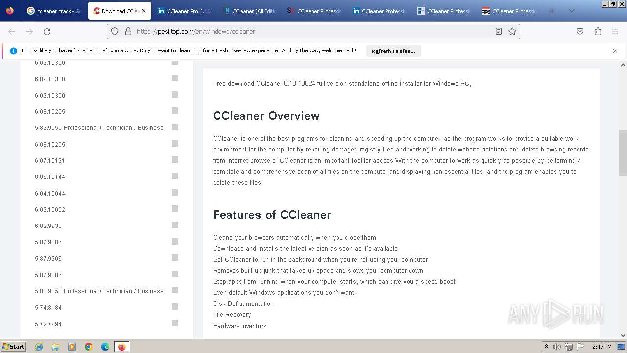The height and width of the screenshot is (353, 627).
Task: Click the square icon beside 6.07.10191
Action: pos(175,160)
